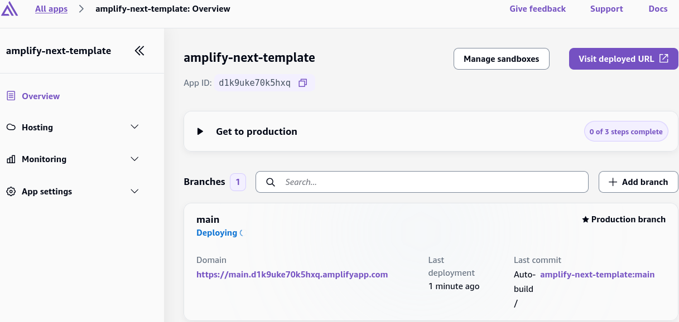Click the Deploying status link
The width and height of the screenshot is (679, 322).
pyautogui.click(x=216, y=233)
